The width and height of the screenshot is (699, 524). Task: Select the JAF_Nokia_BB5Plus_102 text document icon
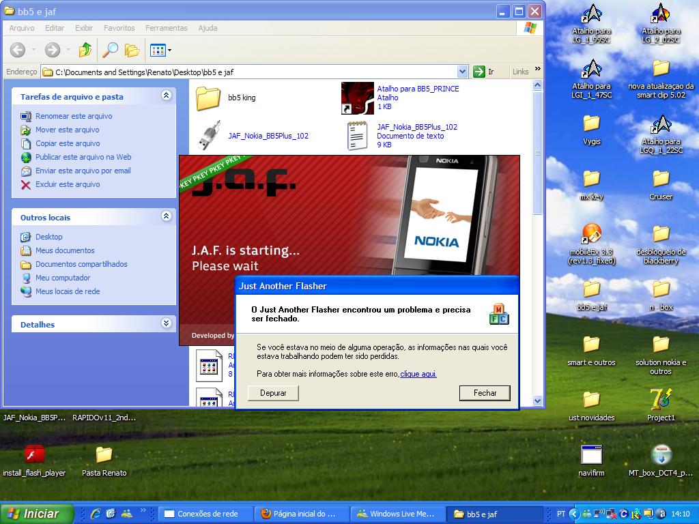(358, 136)
